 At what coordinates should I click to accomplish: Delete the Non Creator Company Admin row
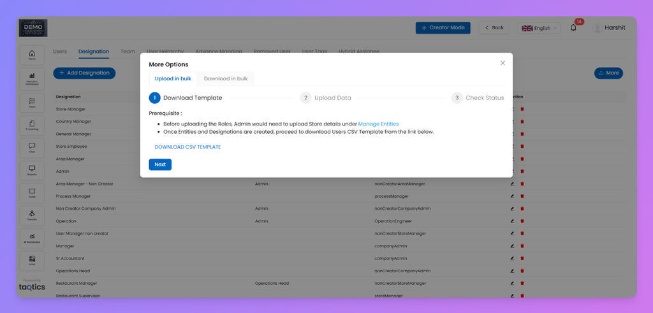pyautogui.click(x=522, y=208)
